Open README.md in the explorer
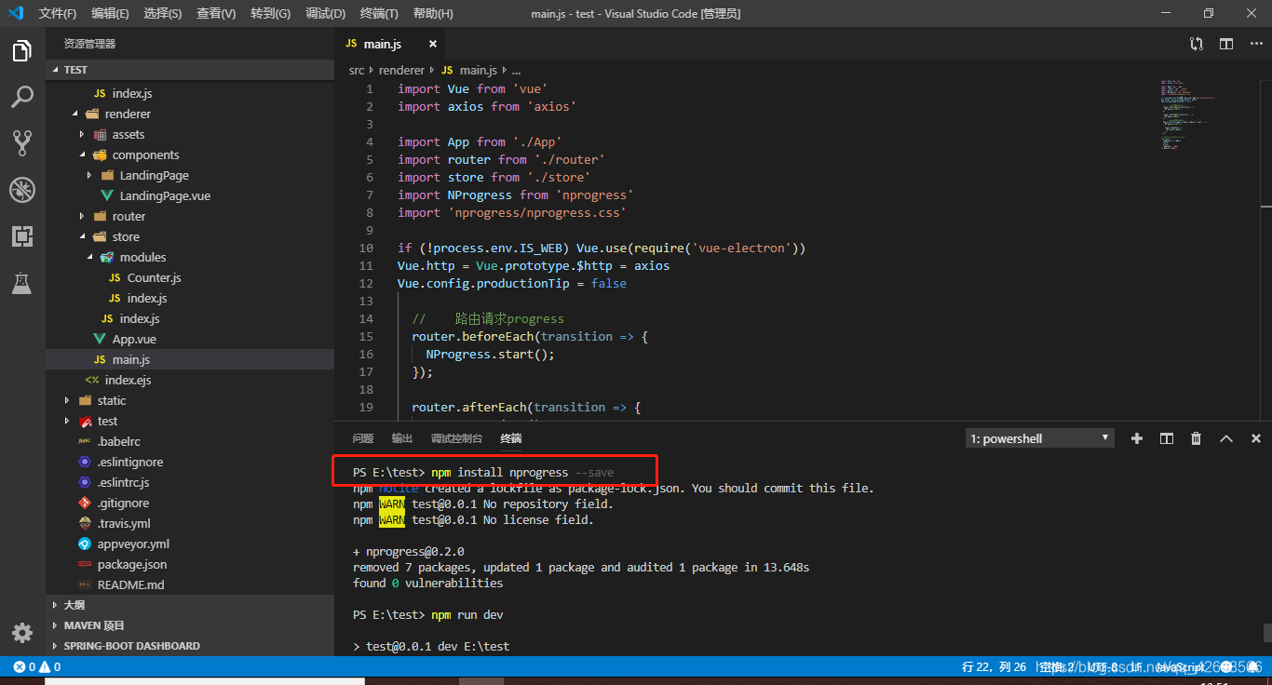1272x685 pixels. 189,584
